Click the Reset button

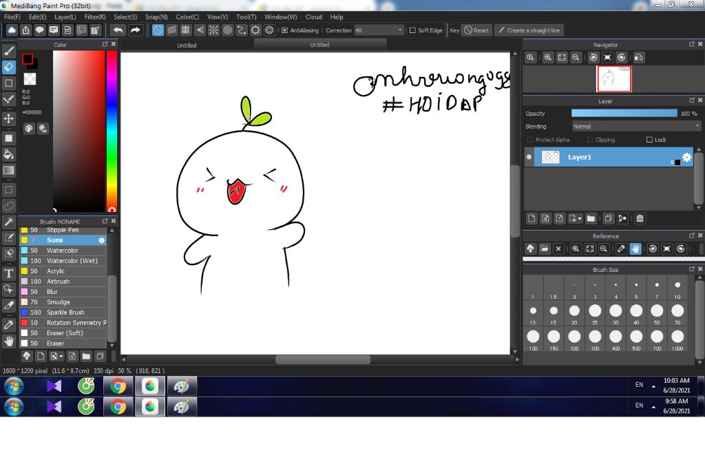476,30
